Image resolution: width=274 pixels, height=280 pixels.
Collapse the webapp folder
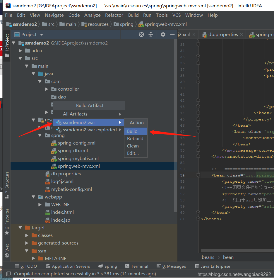point(33,197)
